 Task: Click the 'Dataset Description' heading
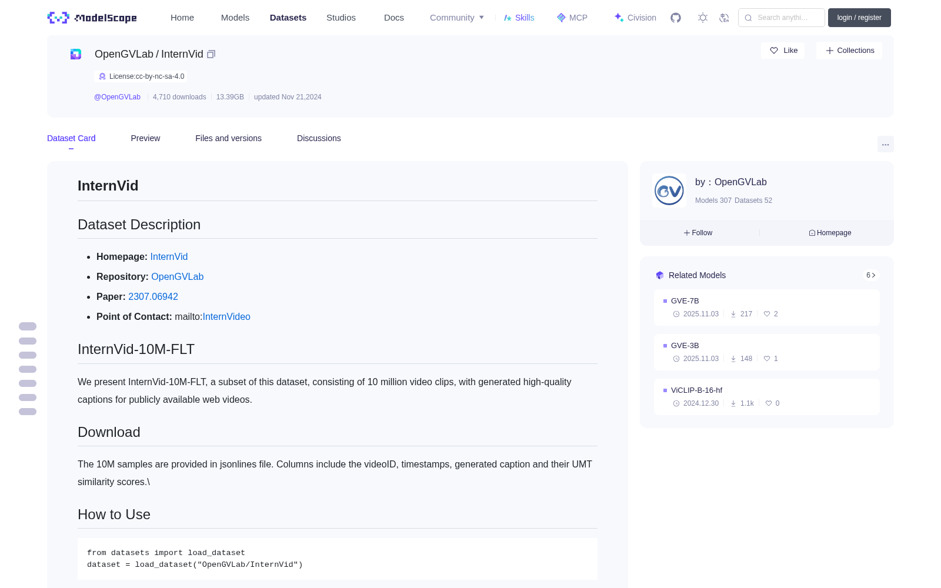pyautogui.click(x=139, y=225)
